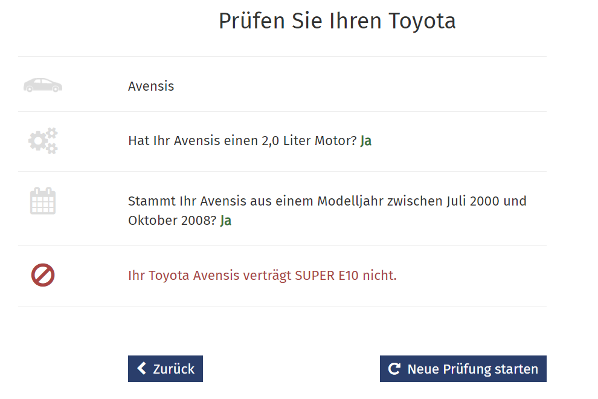Click the gears engine icon

click(43, 141)
